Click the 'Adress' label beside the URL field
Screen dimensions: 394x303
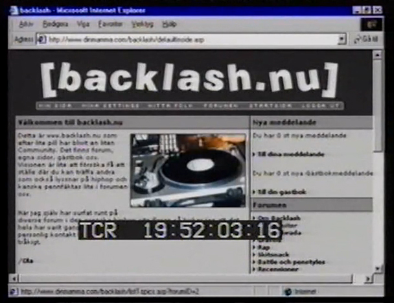point(23,40)
